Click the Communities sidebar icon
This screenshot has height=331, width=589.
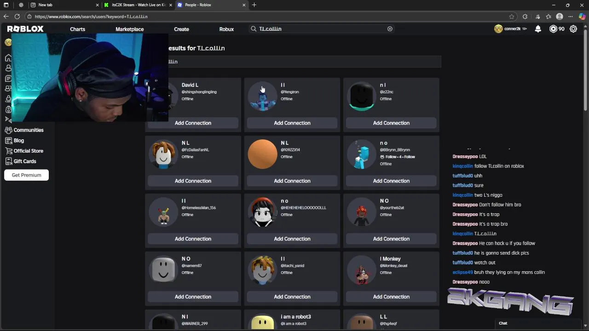click(8, 130)
